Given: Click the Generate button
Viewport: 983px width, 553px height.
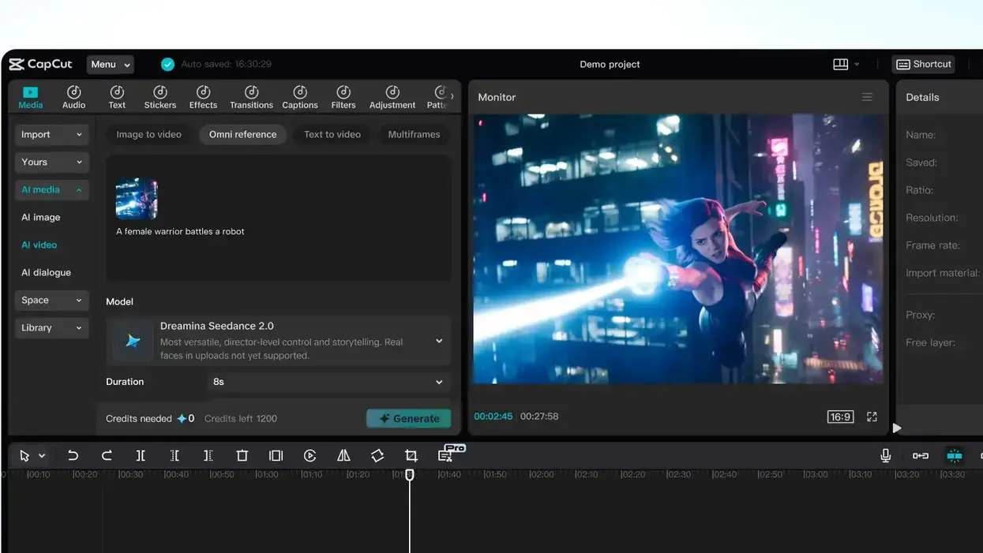Looking at the screenshot, I should point(409,418).
